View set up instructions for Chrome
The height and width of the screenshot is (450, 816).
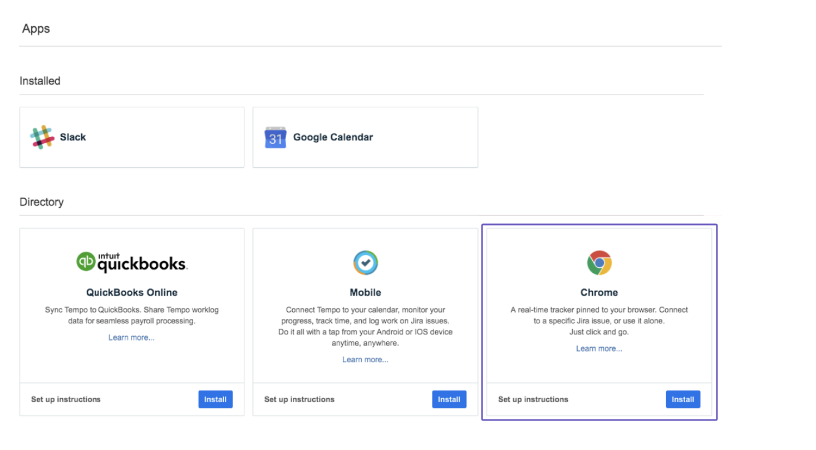(533, 399)
